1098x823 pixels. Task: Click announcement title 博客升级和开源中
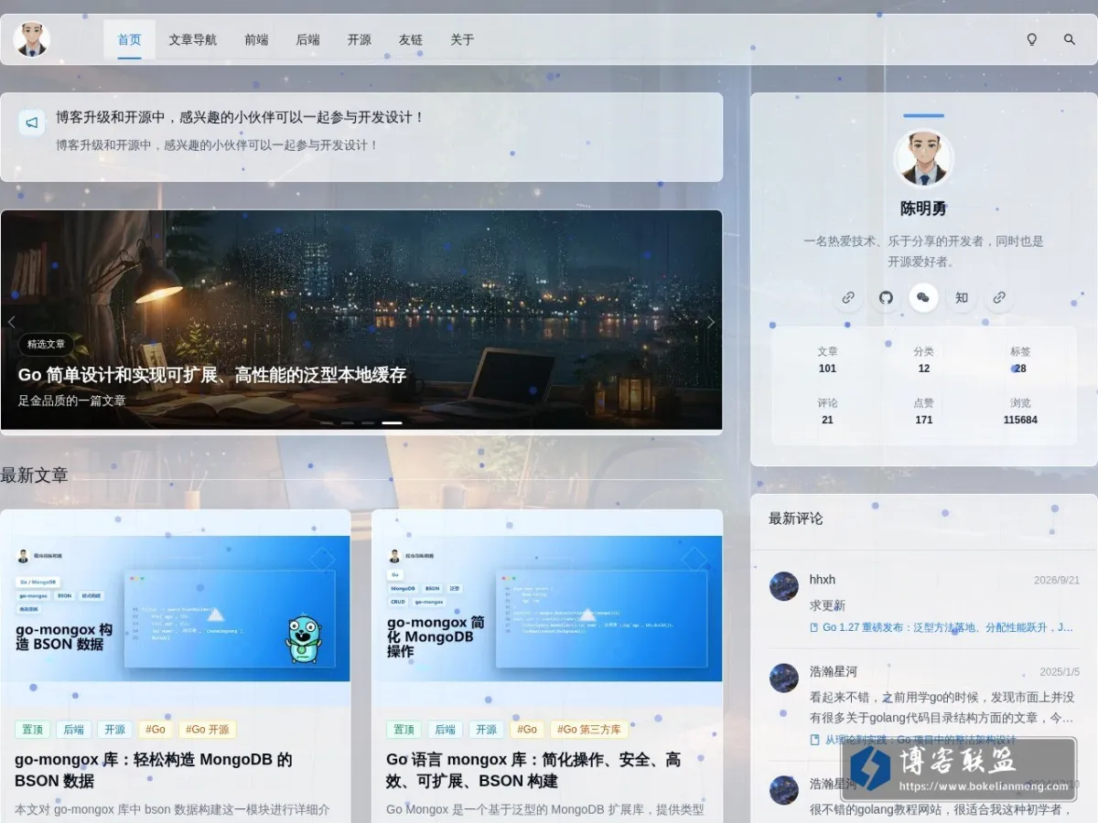pyautogui.click(x=240, y=117)
